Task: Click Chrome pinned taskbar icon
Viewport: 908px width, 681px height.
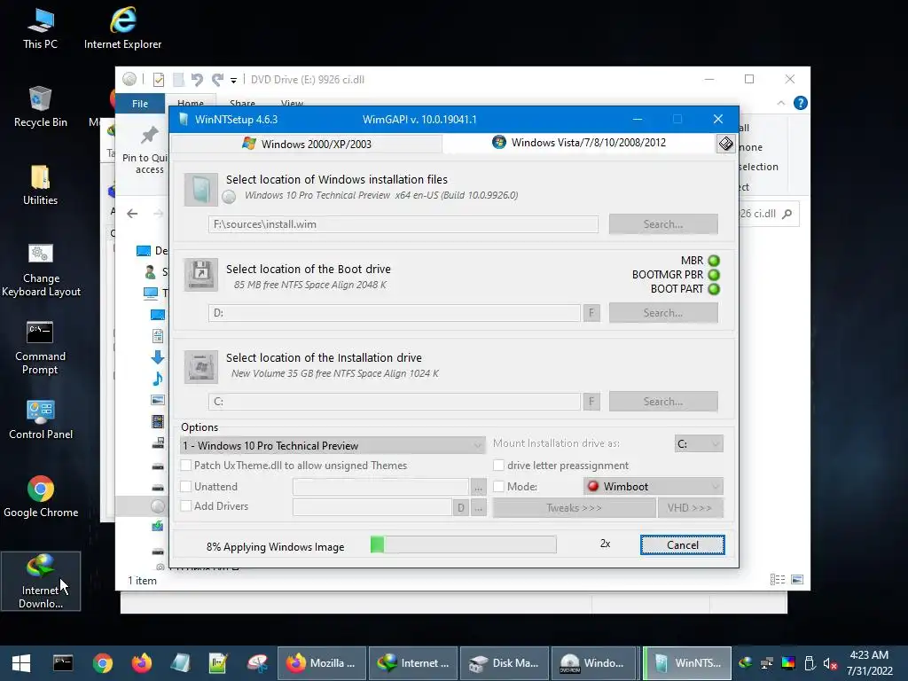Action: (103, 663)
